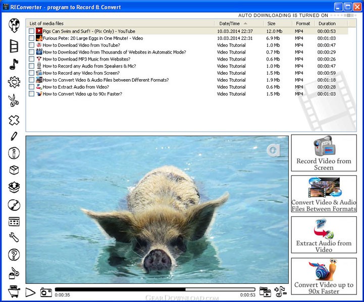Click the closed box icon in sidebar
This screenshot has height=302, width=364.
[14, 170]
